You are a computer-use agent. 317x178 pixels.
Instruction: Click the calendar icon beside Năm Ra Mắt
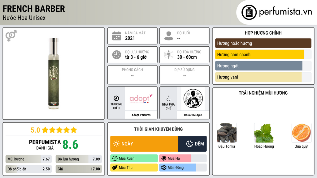(x=117, y=36)
